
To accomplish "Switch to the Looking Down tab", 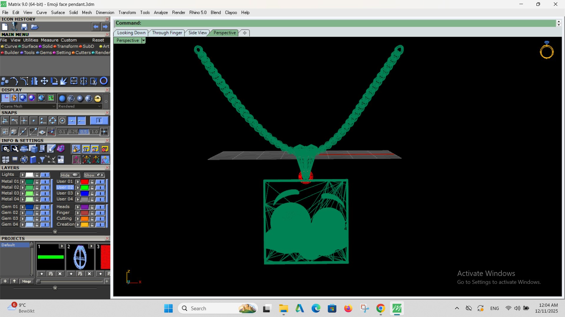I will (x=131, y=33).
